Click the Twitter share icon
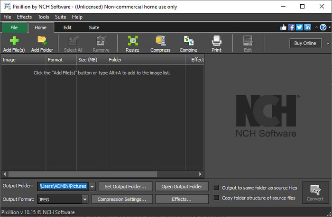Image resolution: width=332 pixels, height=217 pixels. click(299, 27)
